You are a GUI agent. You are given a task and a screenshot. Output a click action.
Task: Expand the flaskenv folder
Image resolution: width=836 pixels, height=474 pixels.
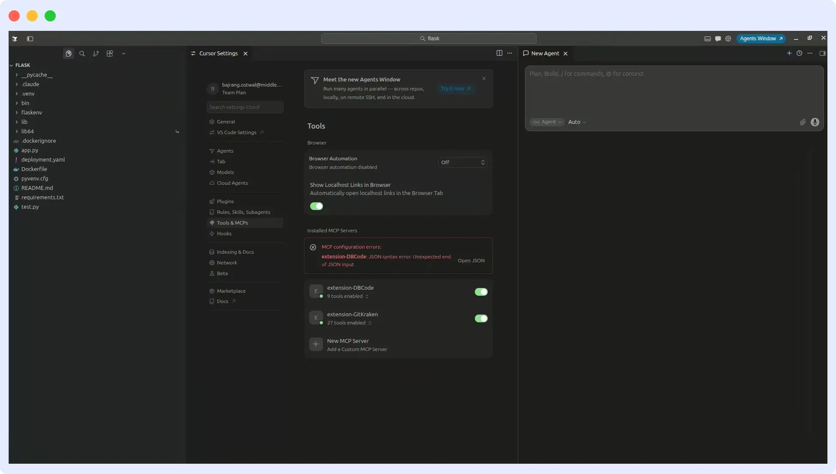[x=97, y=112]
